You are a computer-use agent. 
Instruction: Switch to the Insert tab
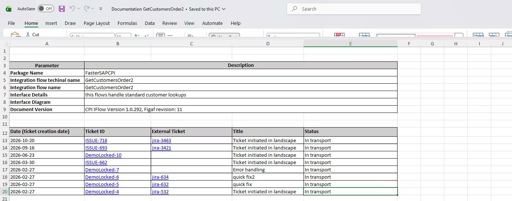pyautogui.click(x=51, y=23)
